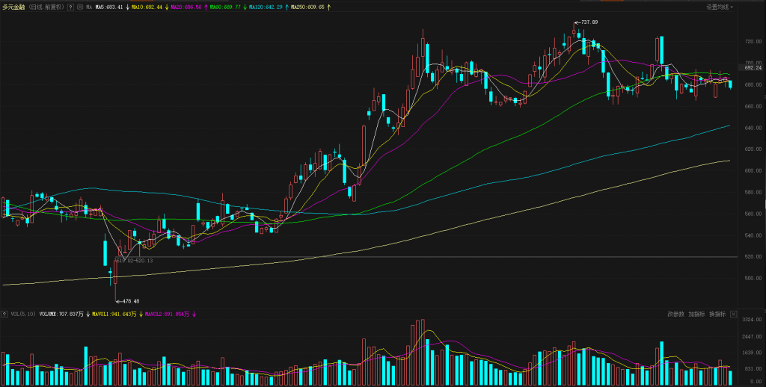Click the 多元金融 stock name title
This screenshot has height=387, width=766.
tap(13, 7)
